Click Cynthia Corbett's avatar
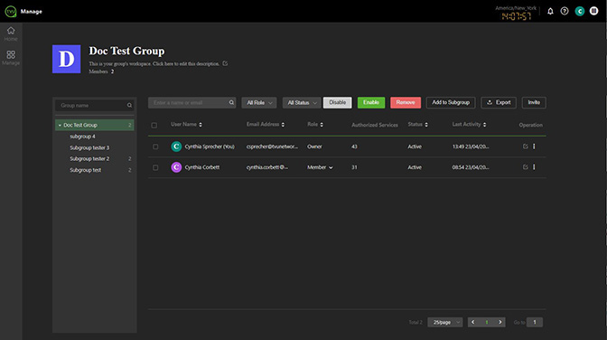The image size is (607, 340). click(176, 167)
